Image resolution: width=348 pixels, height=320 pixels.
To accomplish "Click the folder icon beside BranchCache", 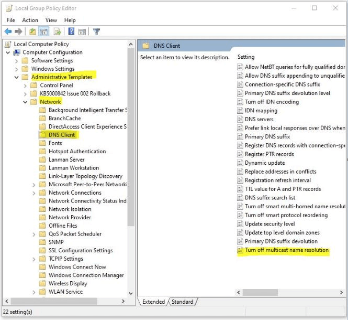I will point(42,119).
